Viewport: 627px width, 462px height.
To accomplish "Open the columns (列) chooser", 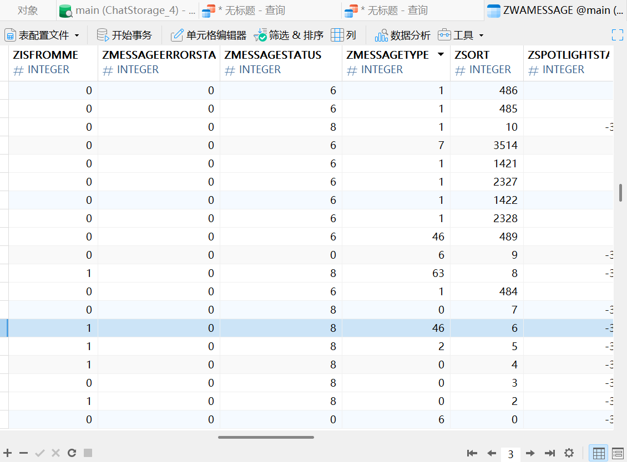I will click(x=343, y=35).
